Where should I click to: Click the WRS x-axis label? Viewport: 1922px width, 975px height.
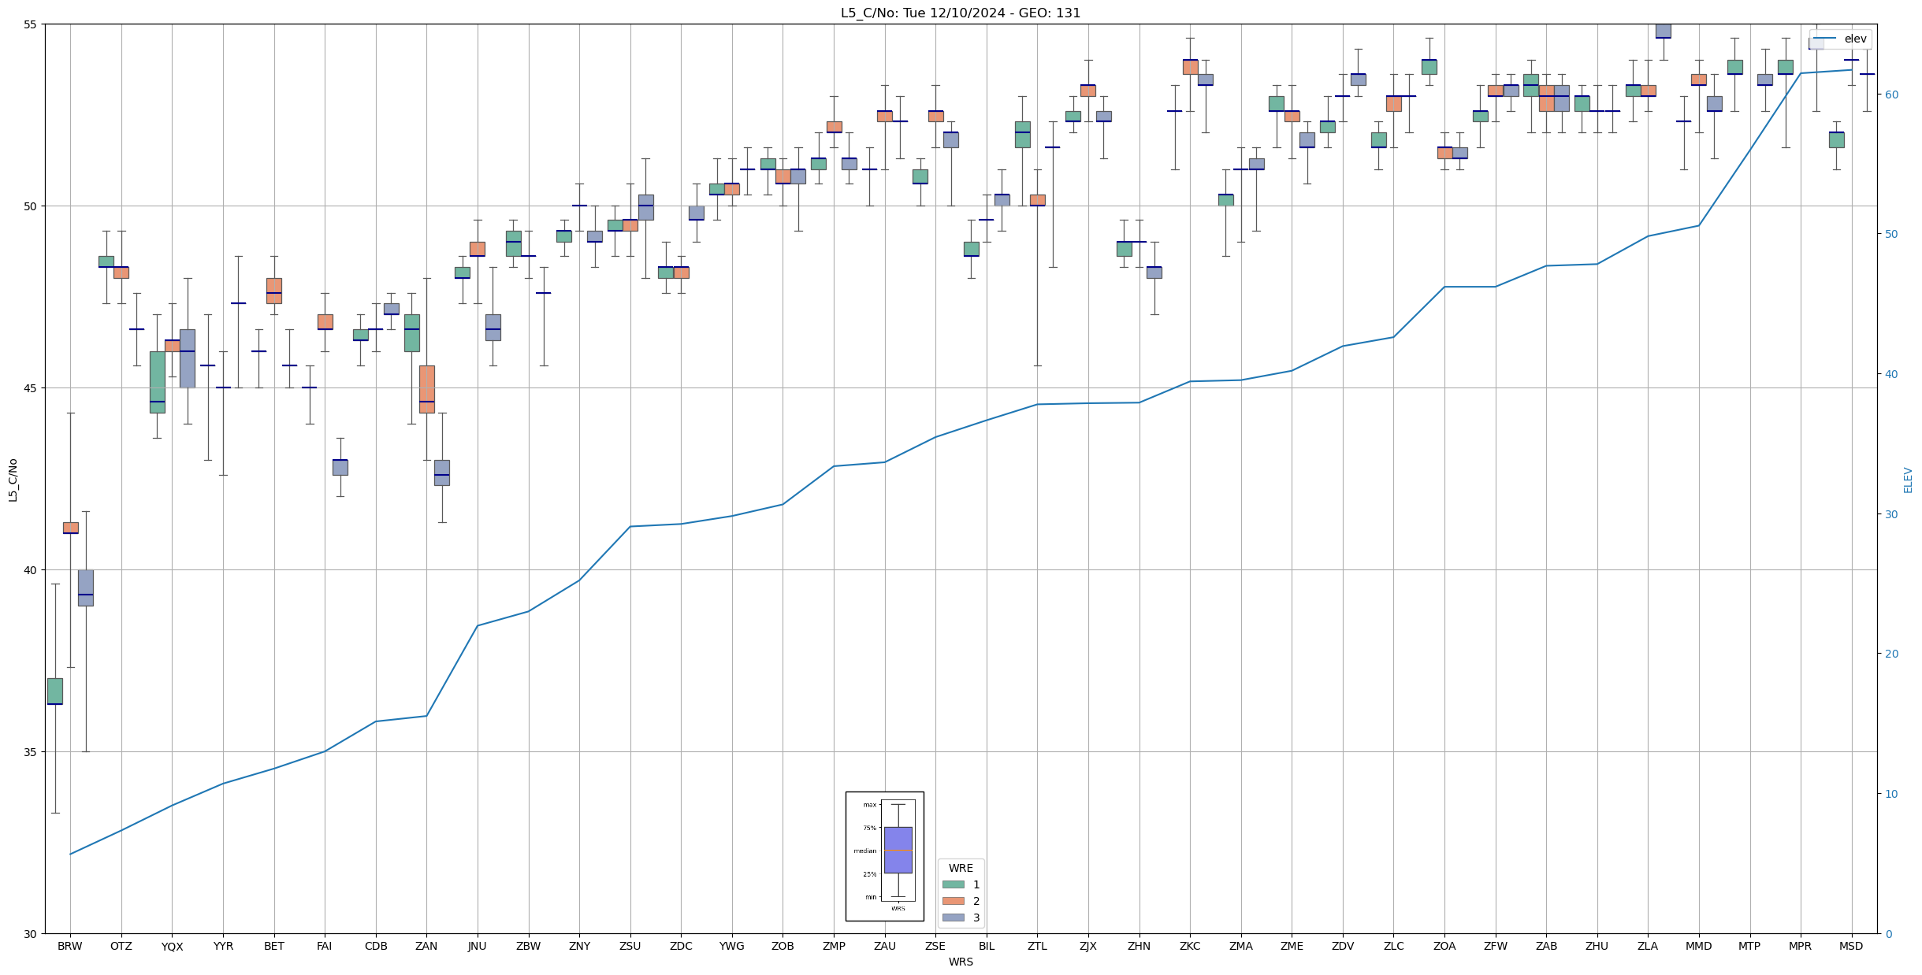click(x=960, y=962)
